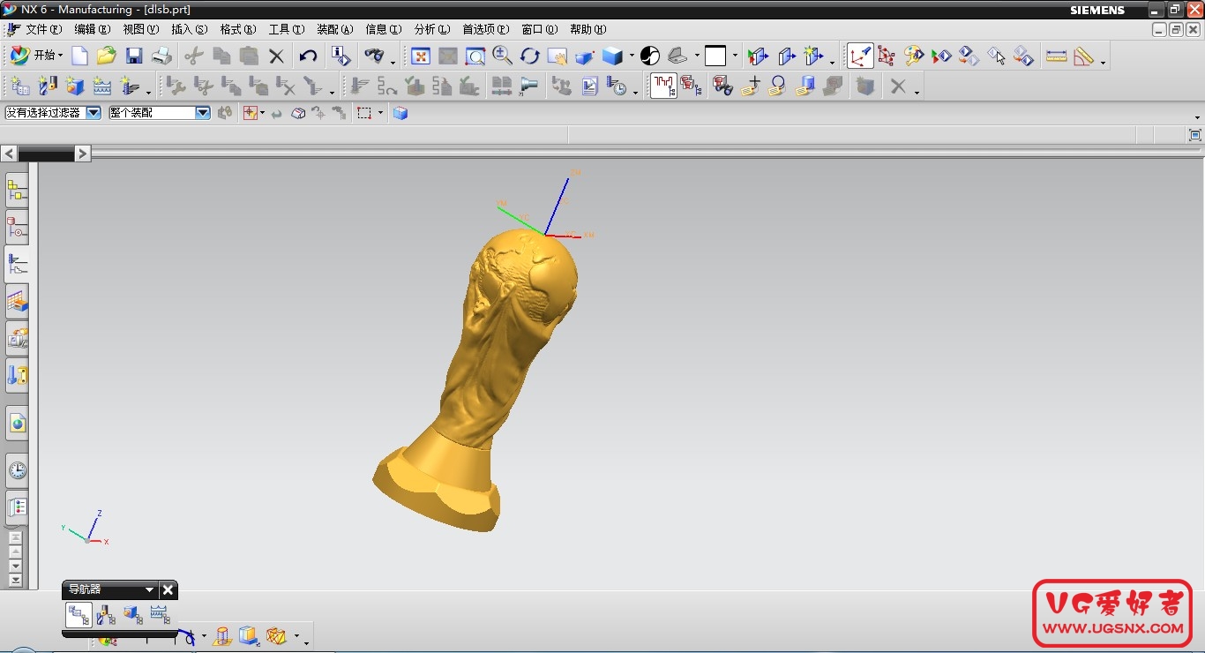Open the 帮助 (Help) menu

pyautogui.click(x=588, y=29)
